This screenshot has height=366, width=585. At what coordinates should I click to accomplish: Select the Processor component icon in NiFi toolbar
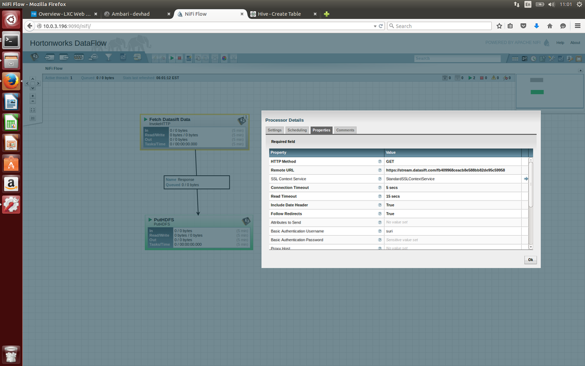pos(35,57)
